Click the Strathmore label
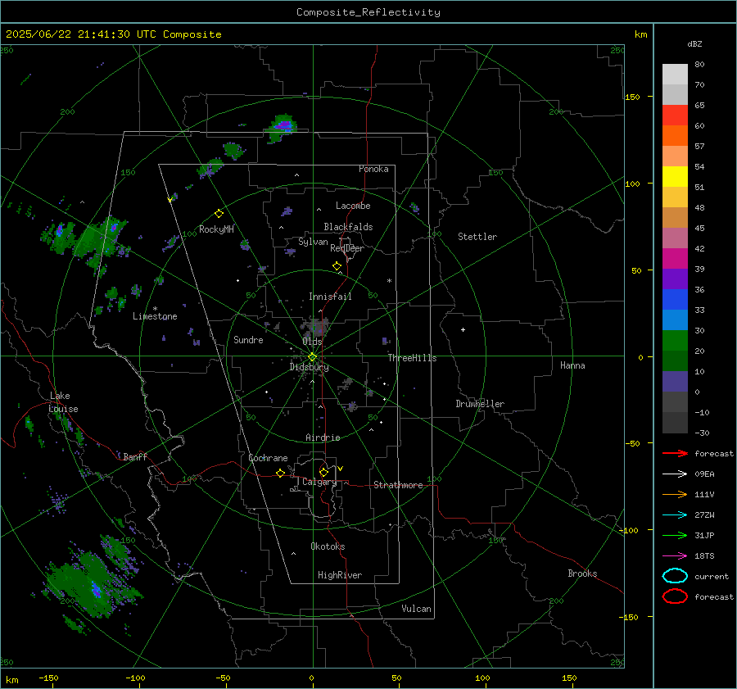Screen dimensions: 737x689 (x=399, y=485)
